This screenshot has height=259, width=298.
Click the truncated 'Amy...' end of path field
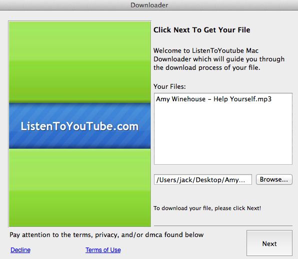click(x=235, y=180)
